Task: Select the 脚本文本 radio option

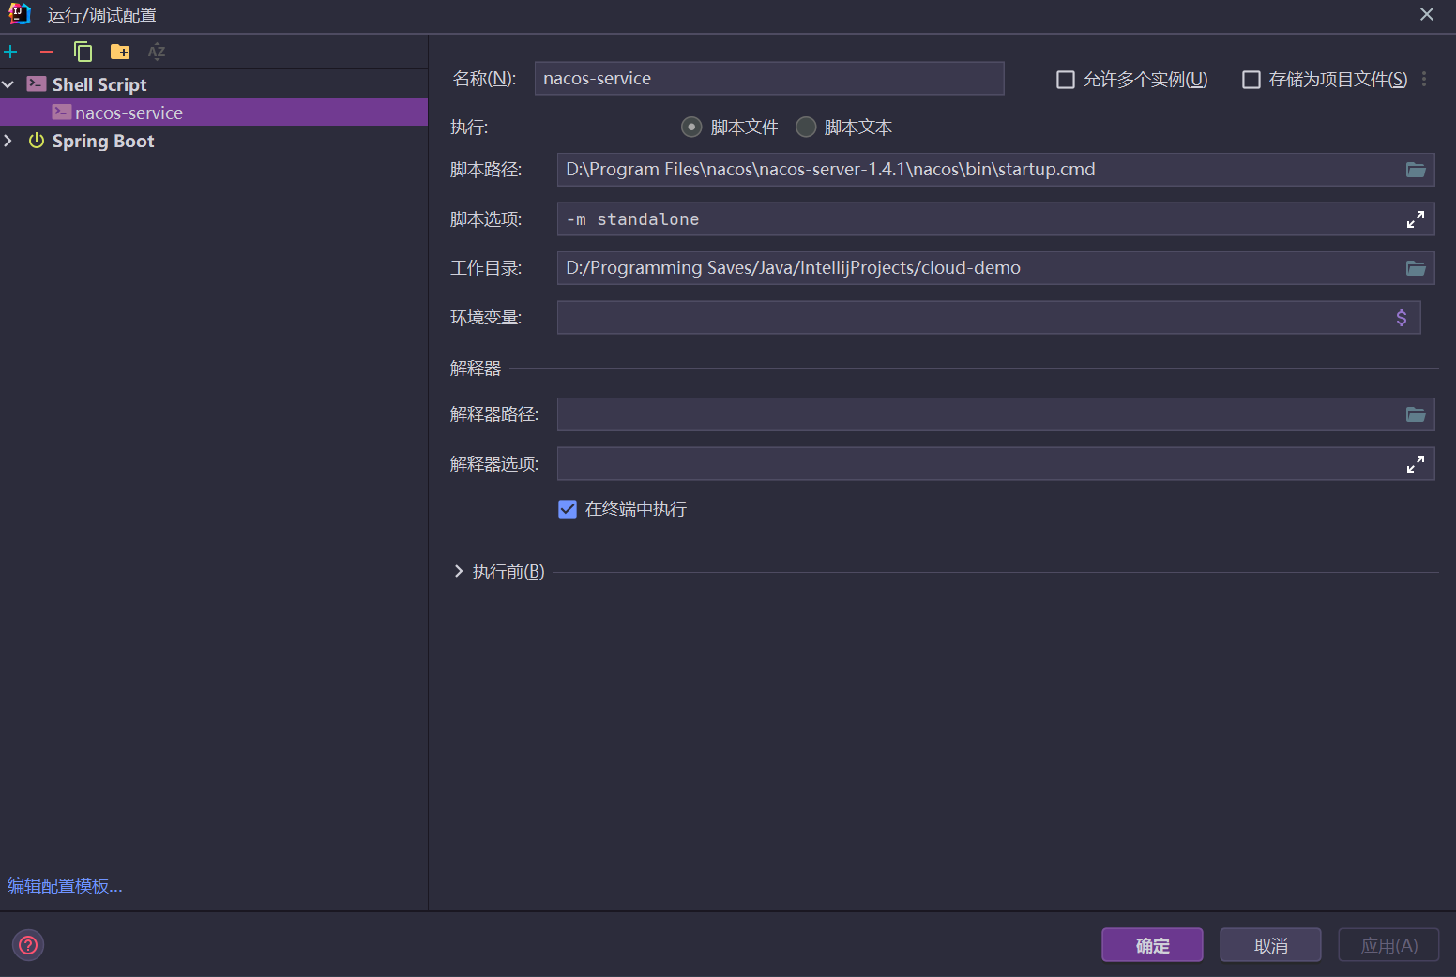Action: 806,128
